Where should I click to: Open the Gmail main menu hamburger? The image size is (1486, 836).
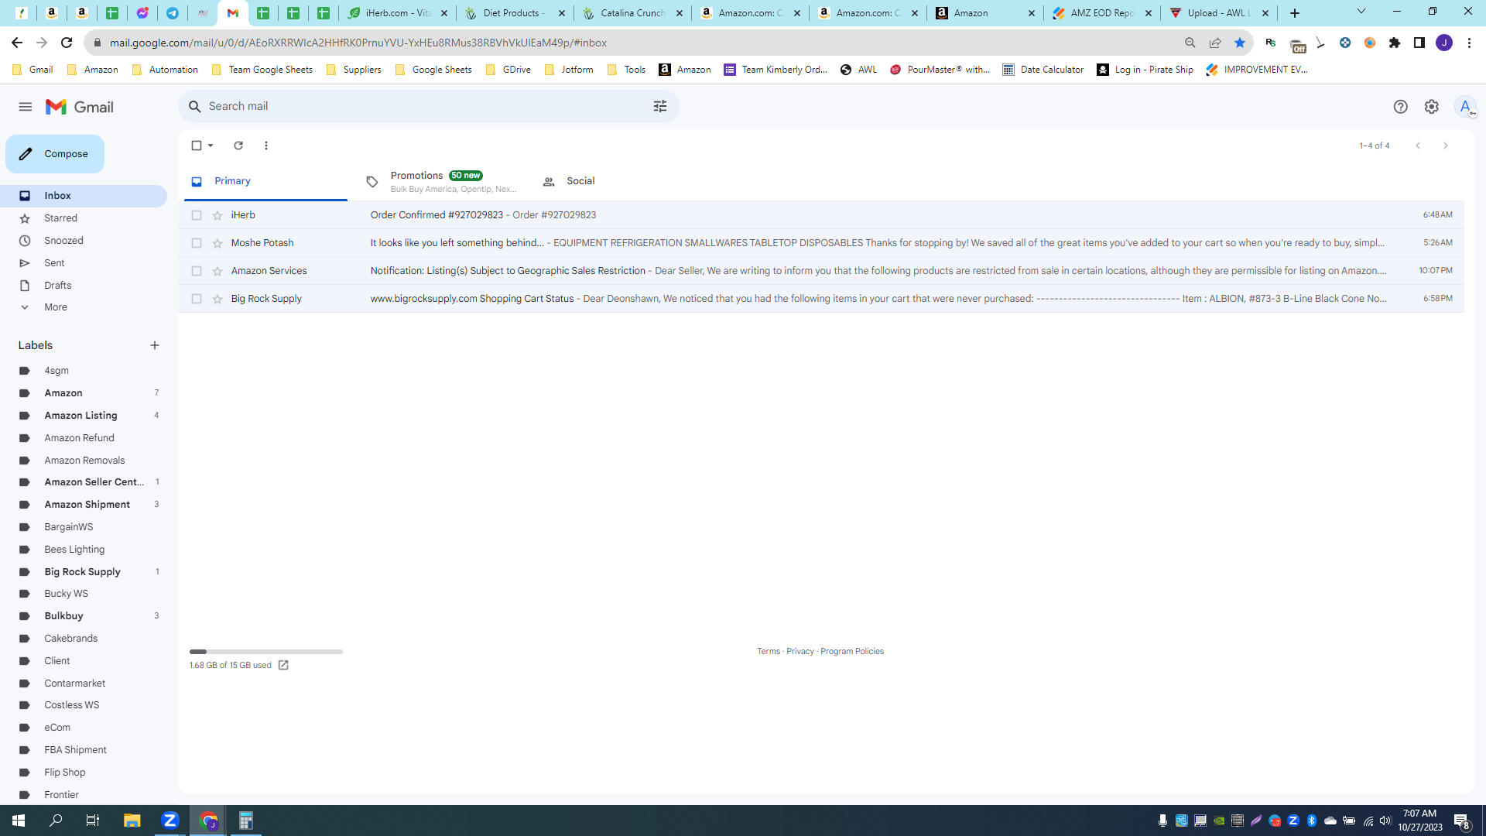point(26,107)
